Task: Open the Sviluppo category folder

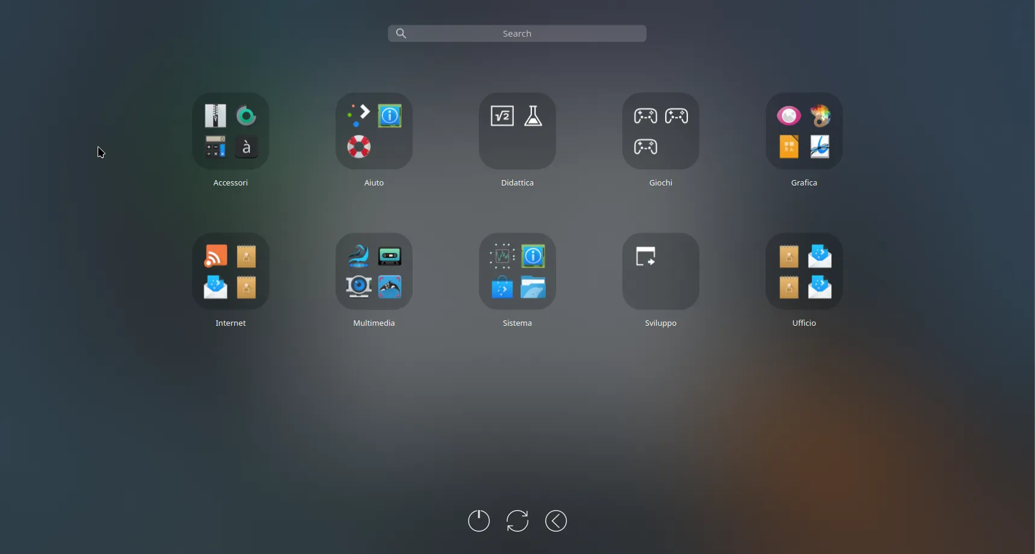Action: [x=660, y=272]
